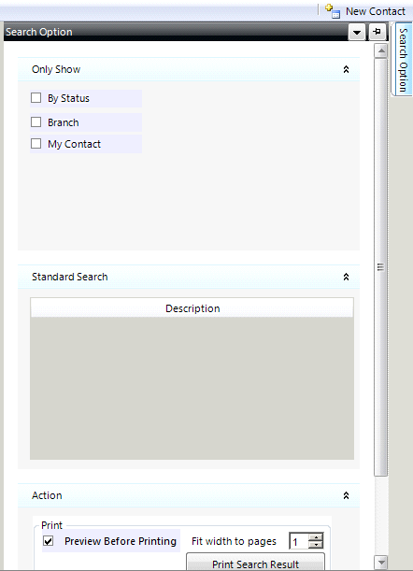Click the Print group label

tap(51, 525)
